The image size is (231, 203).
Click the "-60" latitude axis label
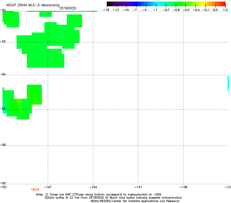pos(3,183)
